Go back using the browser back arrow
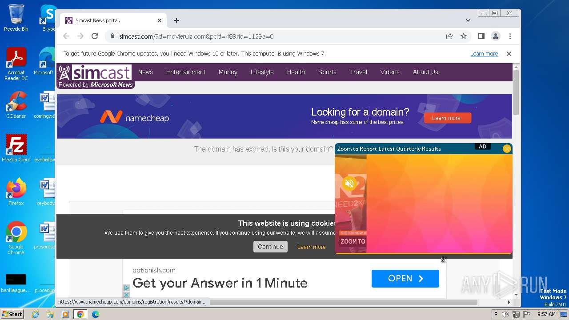 tap(66, 36)
